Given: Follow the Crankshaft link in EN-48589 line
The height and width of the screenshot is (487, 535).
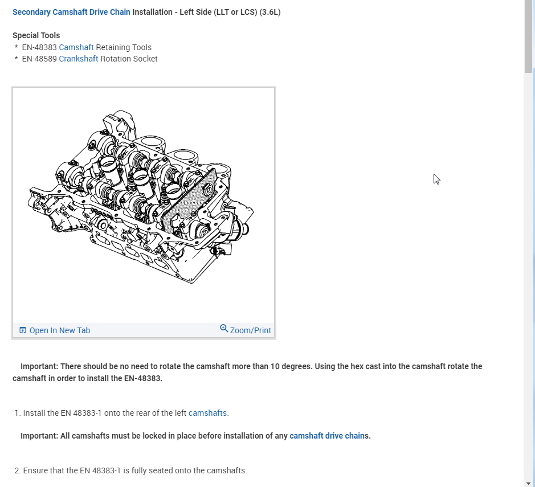Looking at the screenshot, I should tap(79, 59).
